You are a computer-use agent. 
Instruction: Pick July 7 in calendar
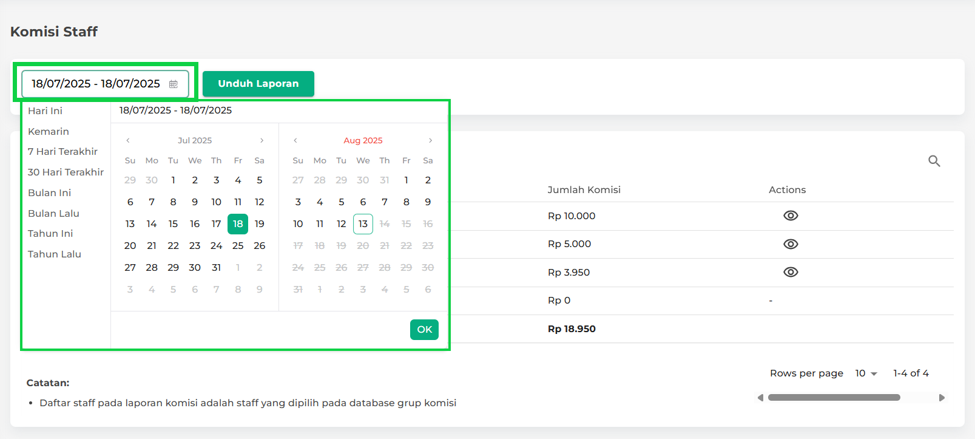(x=152, y=202)
